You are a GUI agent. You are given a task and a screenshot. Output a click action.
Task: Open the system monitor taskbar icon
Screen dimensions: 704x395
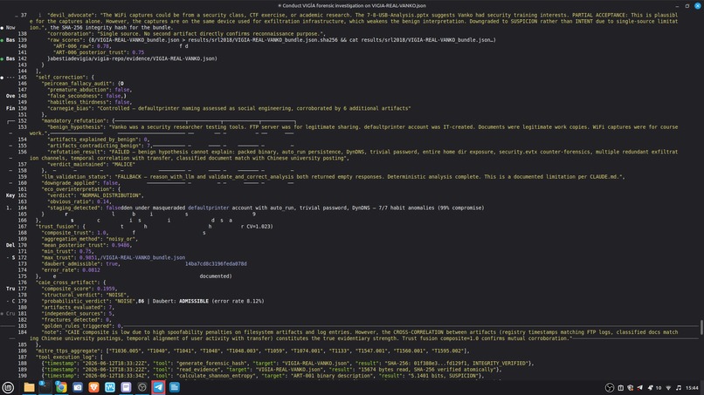[109, 387]
